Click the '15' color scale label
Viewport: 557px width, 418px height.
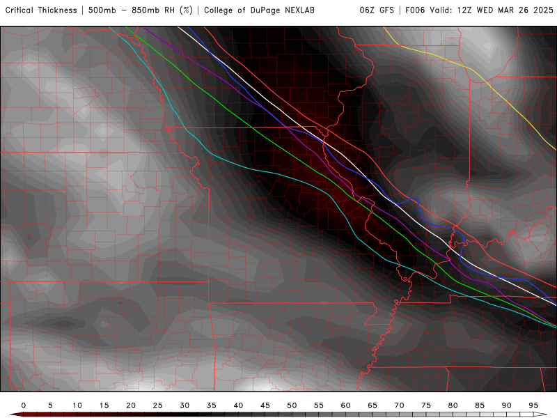[104, 405]
